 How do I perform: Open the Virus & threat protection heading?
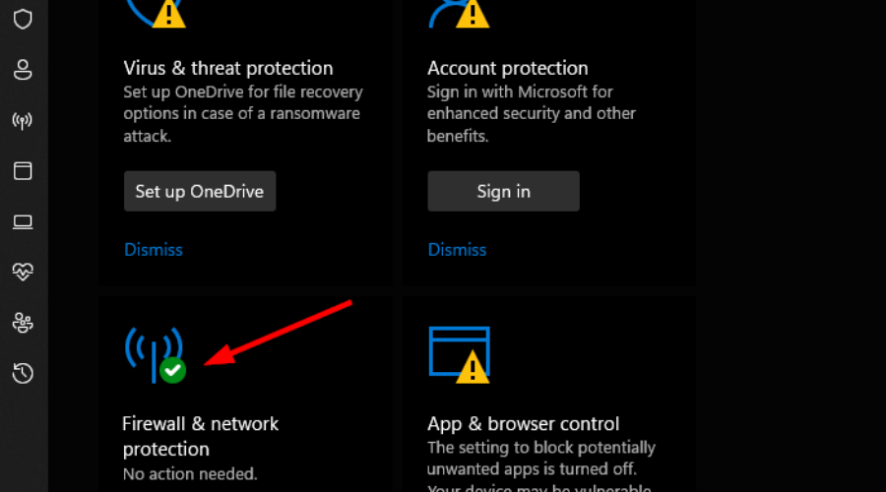[x=228, y=68]
